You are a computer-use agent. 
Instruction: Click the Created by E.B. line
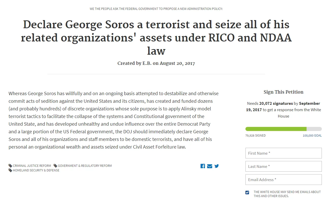(x=156, y=63)
